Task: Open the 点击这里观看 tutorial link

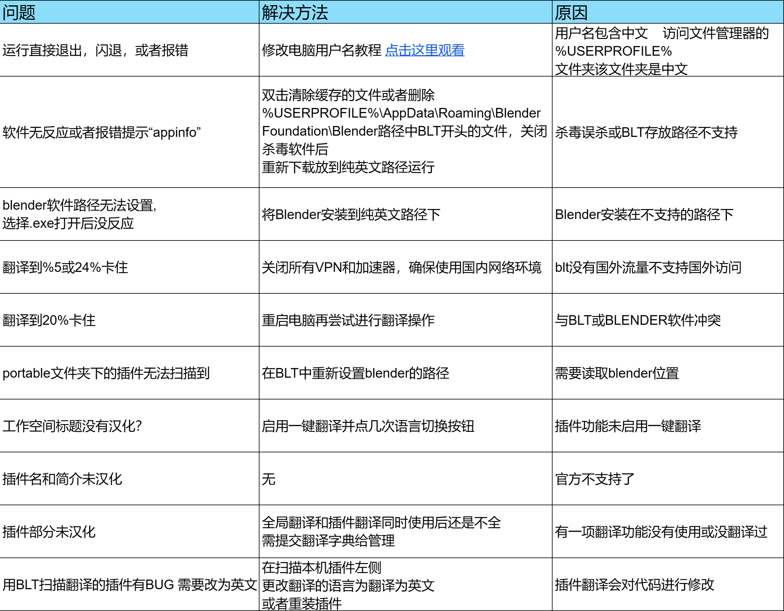Action: 425,50
